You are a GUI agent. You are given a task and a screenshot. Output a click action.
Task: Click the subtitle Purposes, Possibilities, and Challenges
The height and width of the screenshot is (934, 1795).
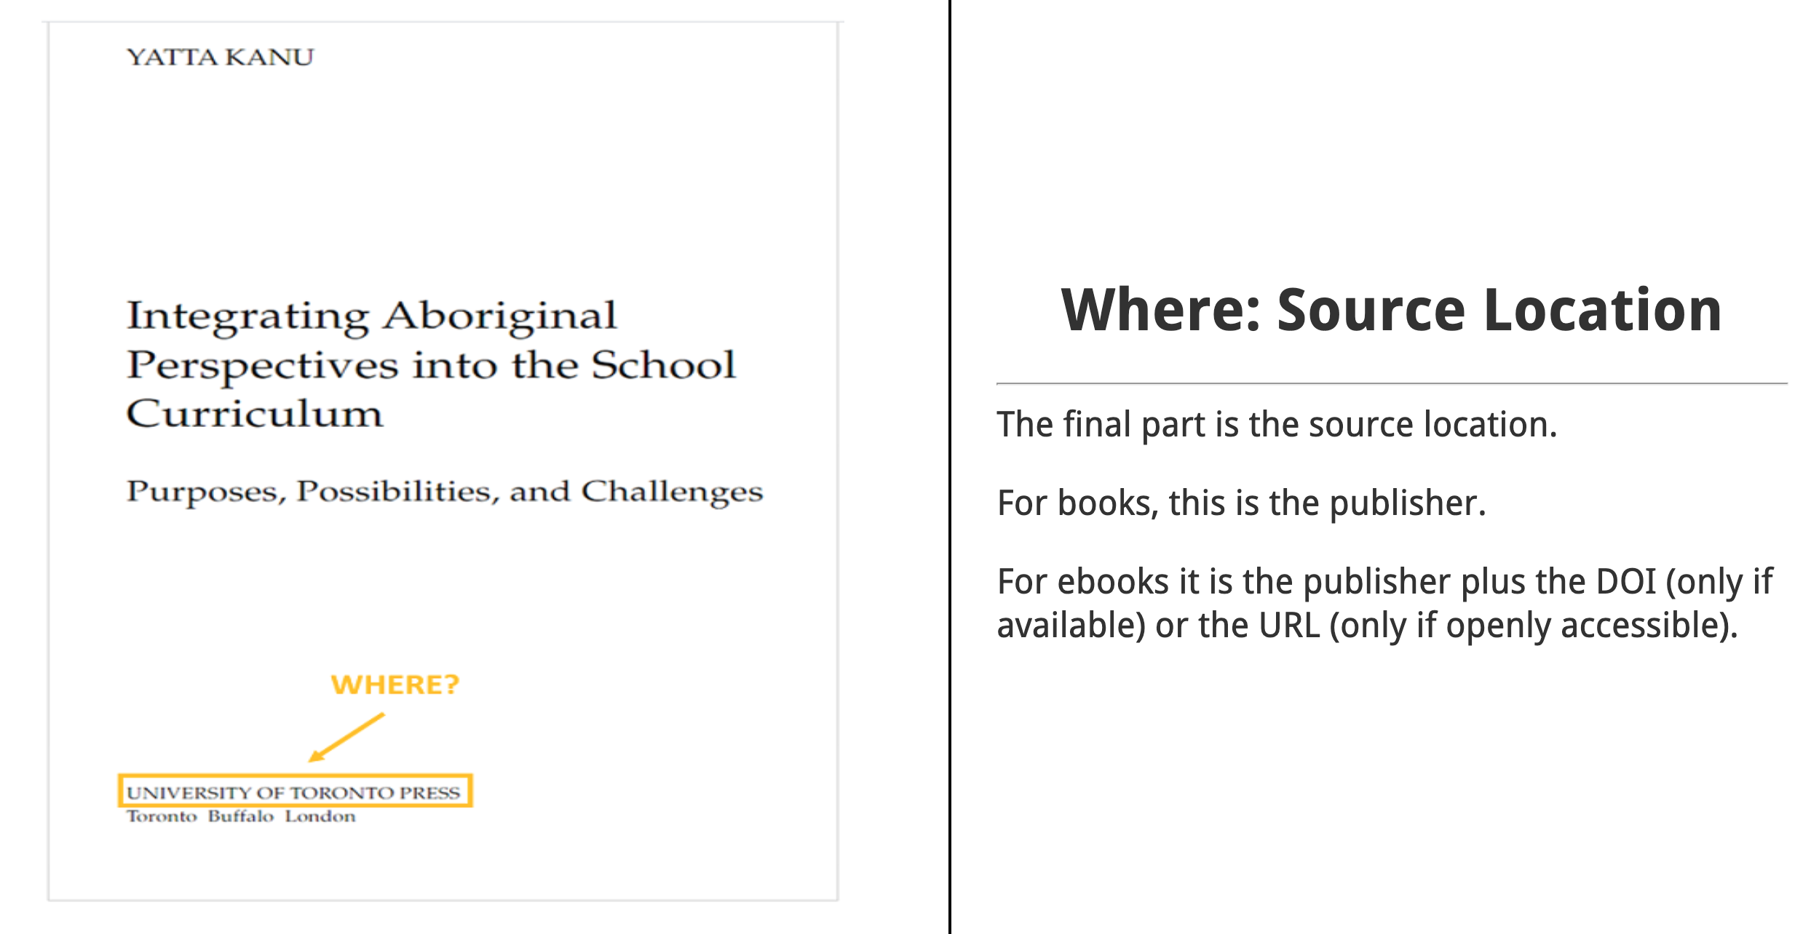[x=445, y=492]
